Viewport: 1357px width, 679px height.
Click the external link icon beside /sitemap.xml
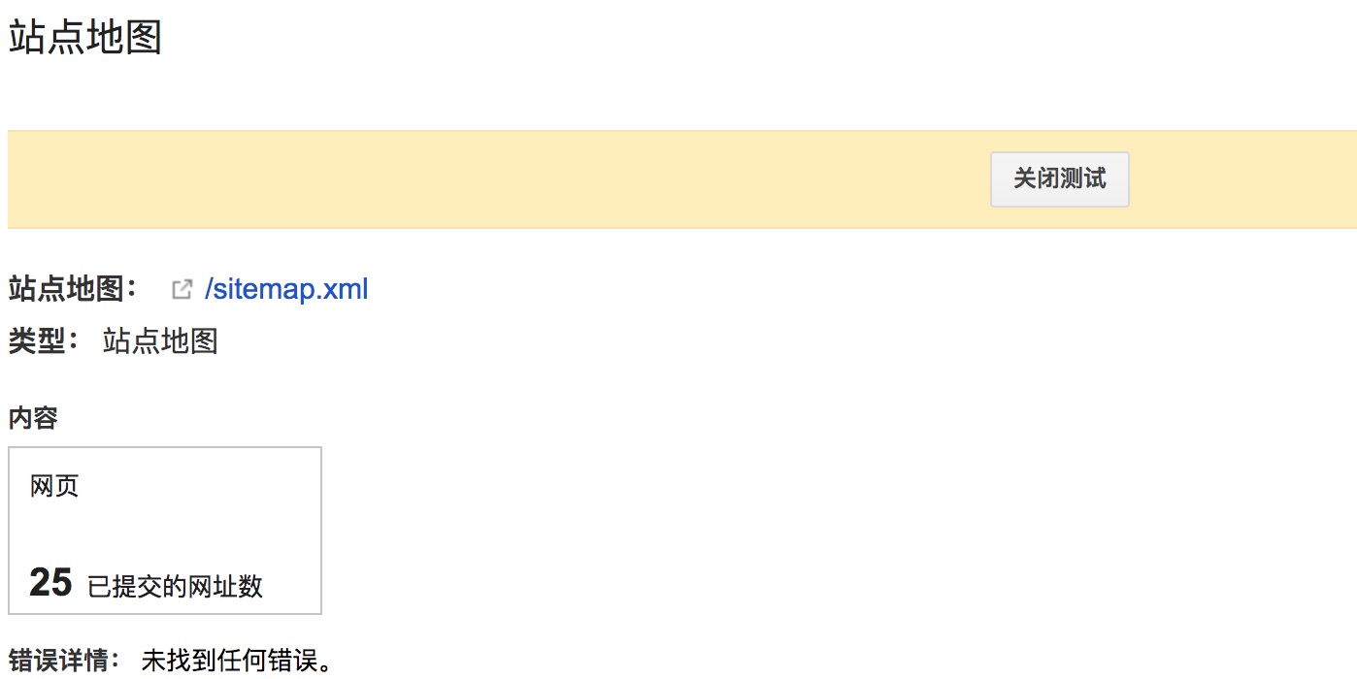(x=181, y=289)
